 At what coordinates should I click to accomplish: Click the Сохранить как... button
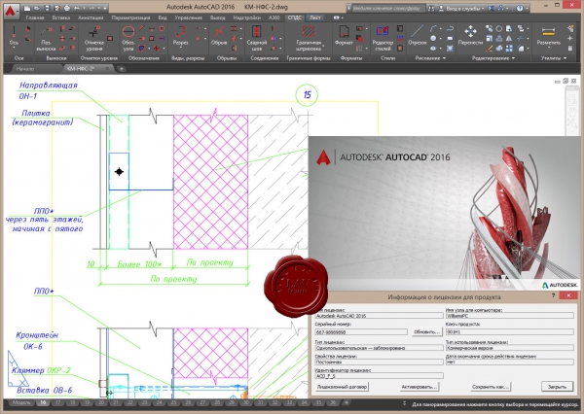coord(491,387)
